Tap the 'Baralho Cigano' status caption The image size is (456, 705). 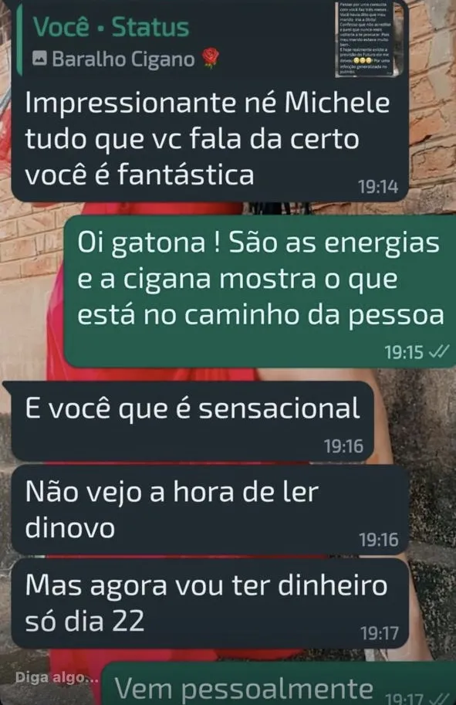tap(123, 59)
